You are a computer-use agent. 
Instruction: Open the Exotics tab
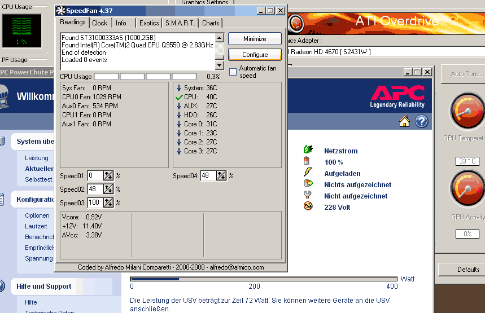pos(149,23)
